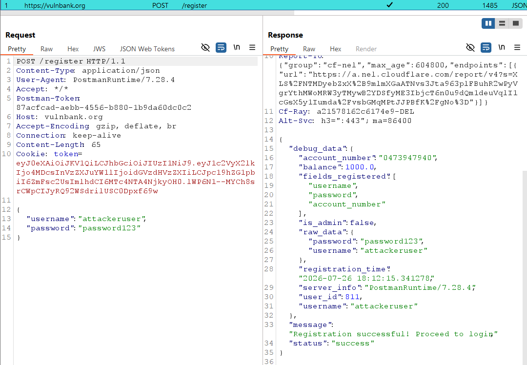Screen dimensions: 527x365
Task: Click the account_number value "0473947940"
Action: (407, 158)
